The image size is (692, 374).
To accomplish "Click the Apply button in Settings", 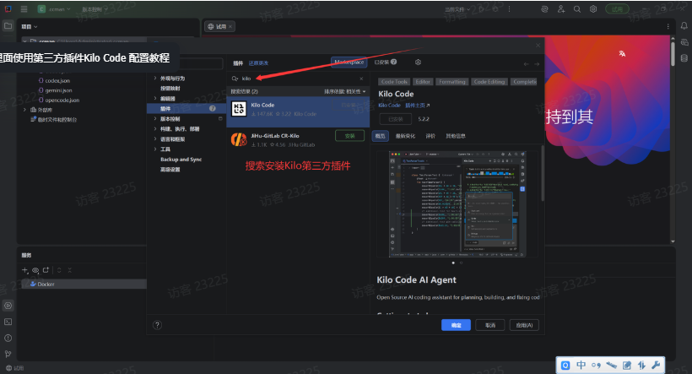I will 524,325.
